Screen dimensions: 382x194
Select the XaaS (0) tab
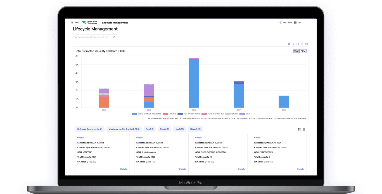pyautogui.click(x=179, y=129)
